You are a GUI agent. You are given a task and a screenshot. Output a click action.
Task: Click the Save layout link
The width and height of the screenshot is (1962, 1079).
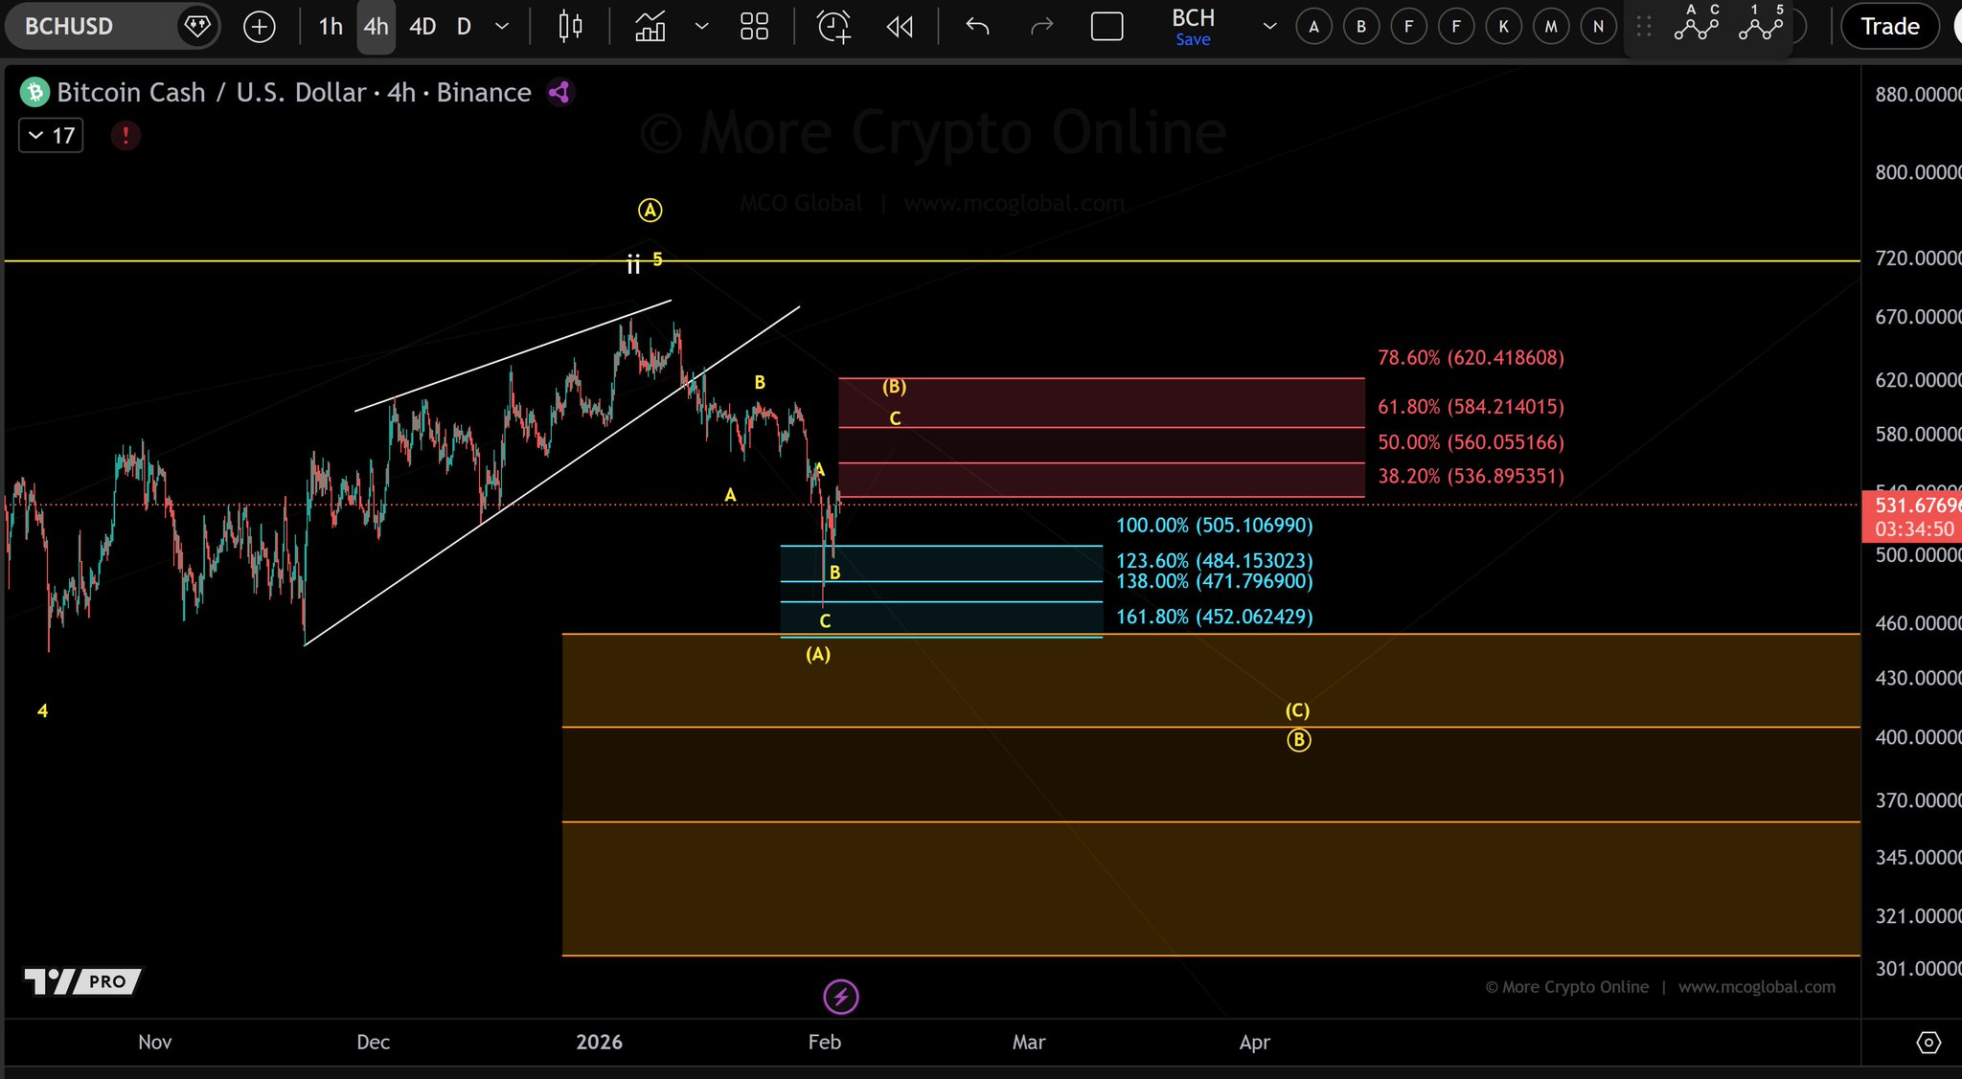point(1193,39)
